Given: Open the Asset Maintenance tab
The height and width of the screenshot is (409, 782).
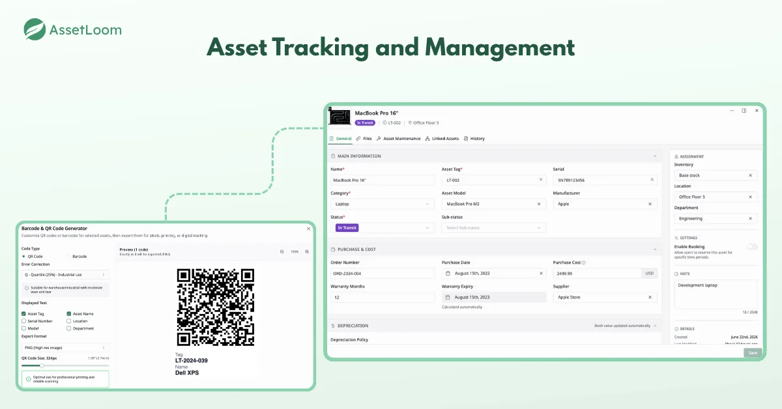Looking at the screenshot, I should [399, 139].
